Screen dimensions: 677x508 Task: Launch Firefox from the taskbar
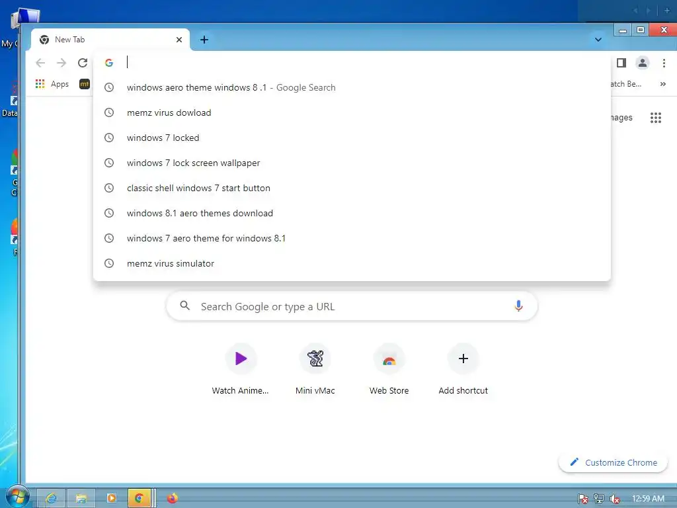173,498
